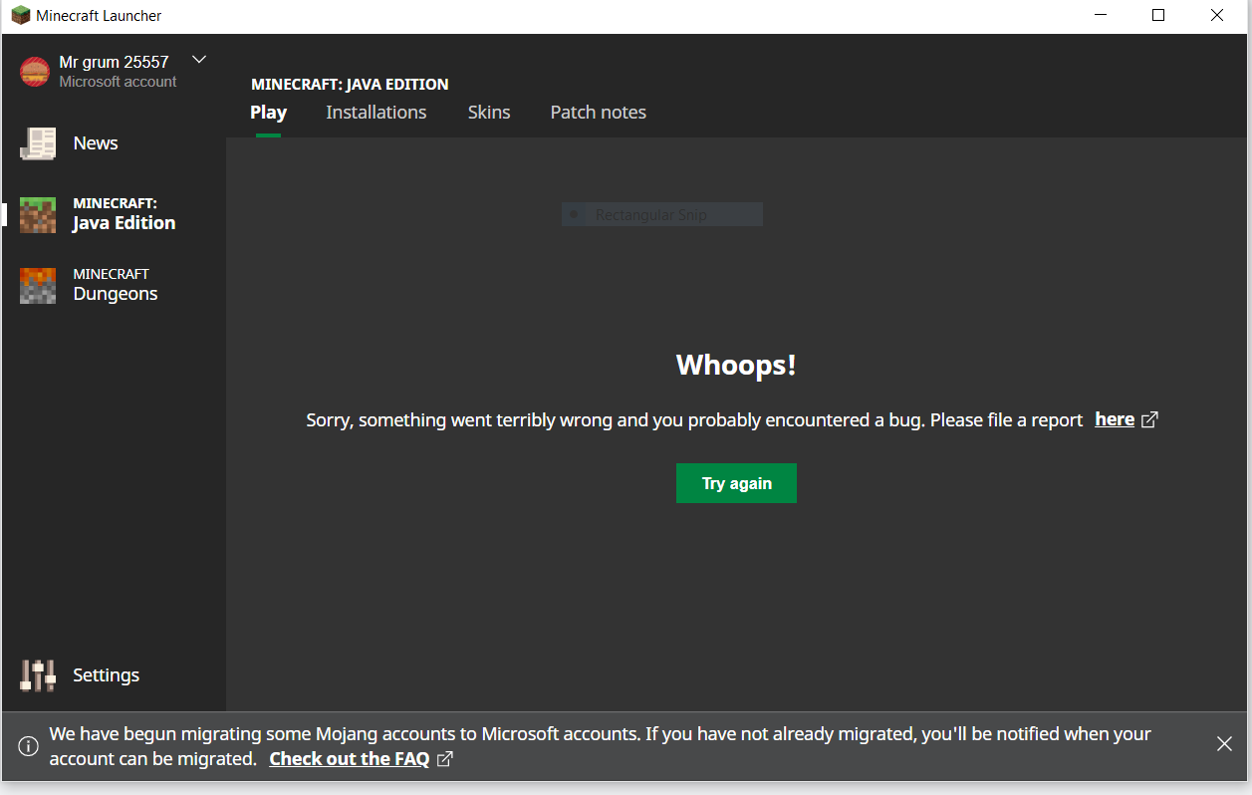This screenshot has width=1252, height=795.
Task: Click the 'Microsoft account' subtitle text
Action: click(118, 82)
